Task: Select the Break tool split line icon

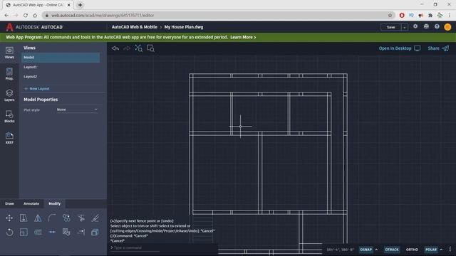Action: [x=52, y=233]
